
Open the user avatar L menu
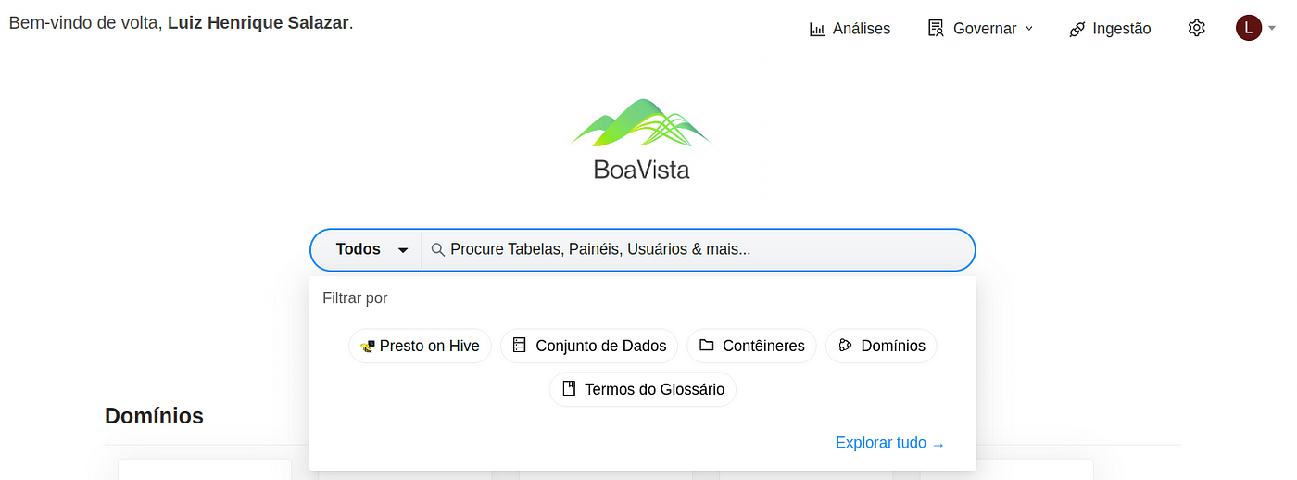pyautogui.click(x=1248, y=28)
